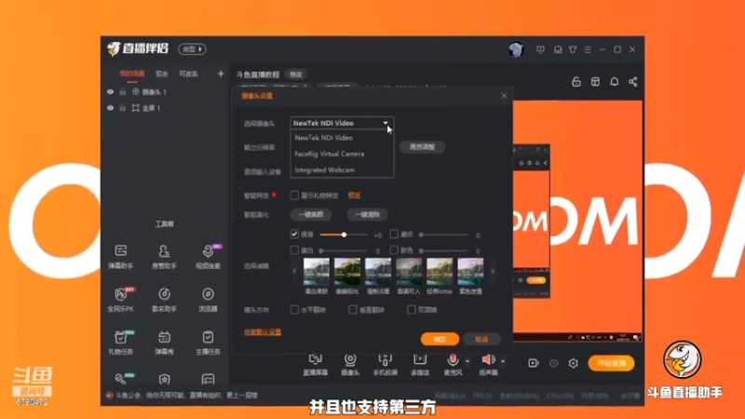Open the 全民乐PK tool

click(121, 300)
